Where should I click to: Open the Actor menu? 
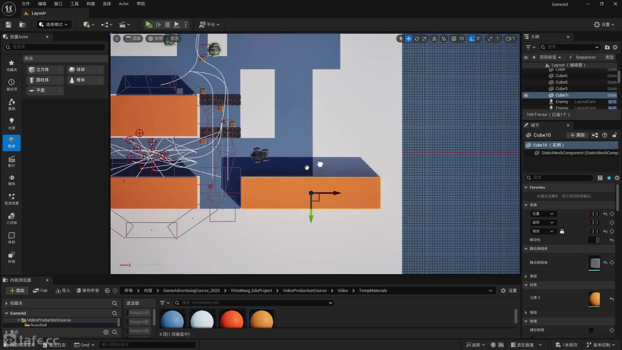[x=123, y=4]
